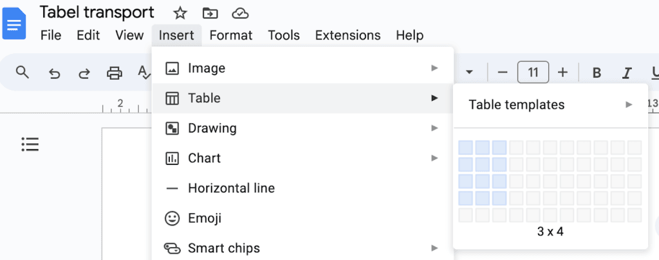Toggle italic formatting
Image resolution: width=659 pixels, height=260 pixels.
(625, 73)
